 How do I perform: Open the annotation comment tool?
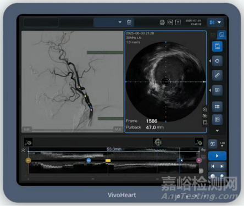(x=217, y=90)
